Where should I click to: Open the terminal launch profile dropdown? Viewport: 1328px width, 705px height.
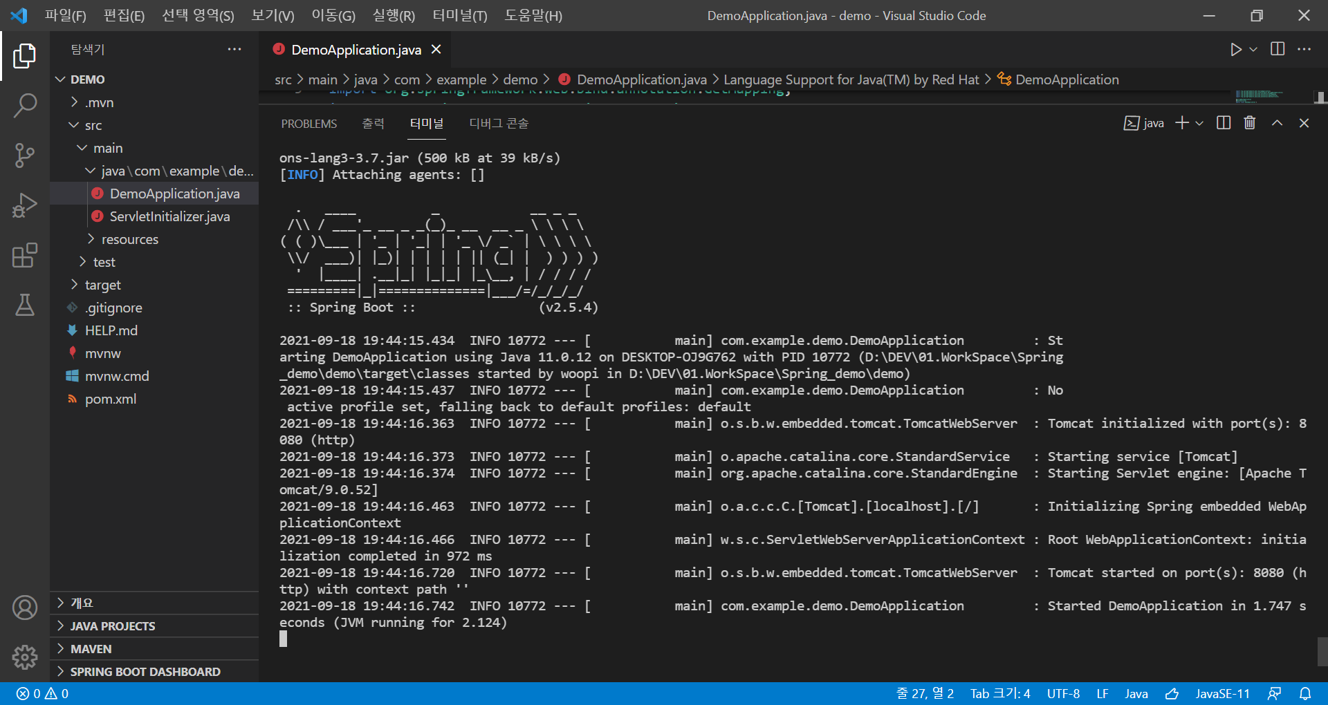(1199, 123)
